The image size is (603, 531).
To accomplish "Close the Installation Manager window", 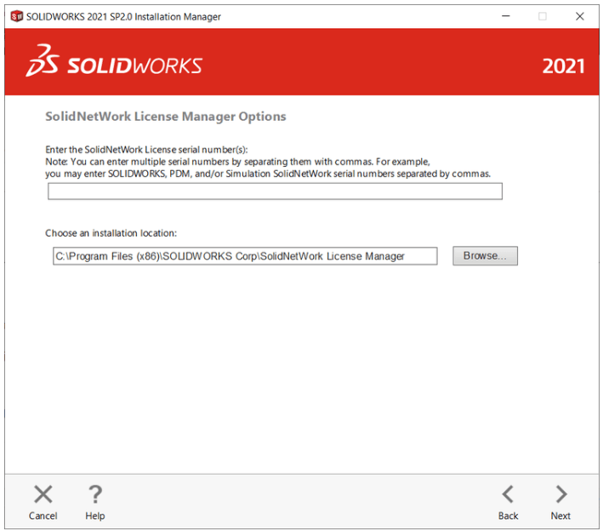I will 580,16.
